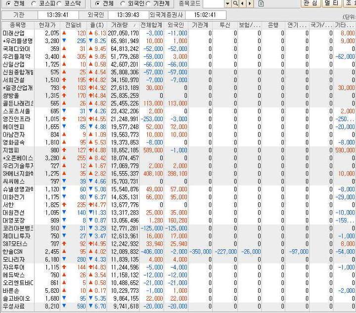Click the 멀티 button
Viewport: 356px width, 313px height.
coord(331,3)
